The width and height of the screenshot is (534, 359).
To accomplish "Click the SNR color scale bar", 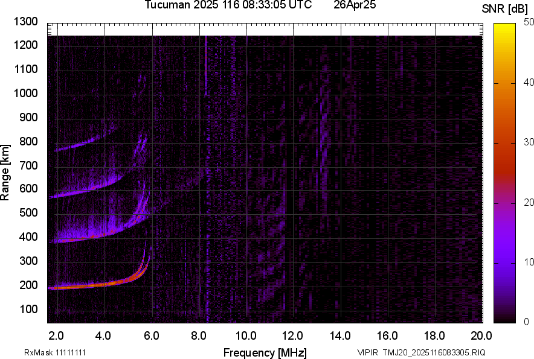I will coord(505,173).
